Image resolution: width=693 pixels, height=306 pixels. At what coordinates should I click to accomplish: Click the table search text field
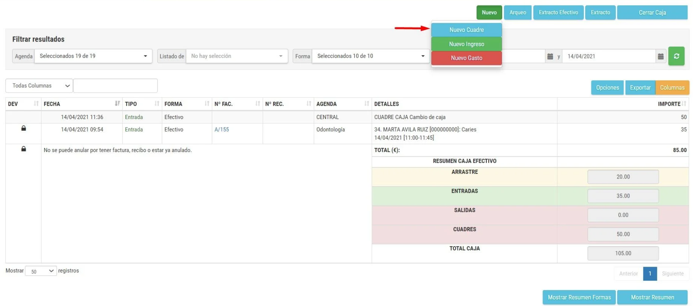(115, 86)
